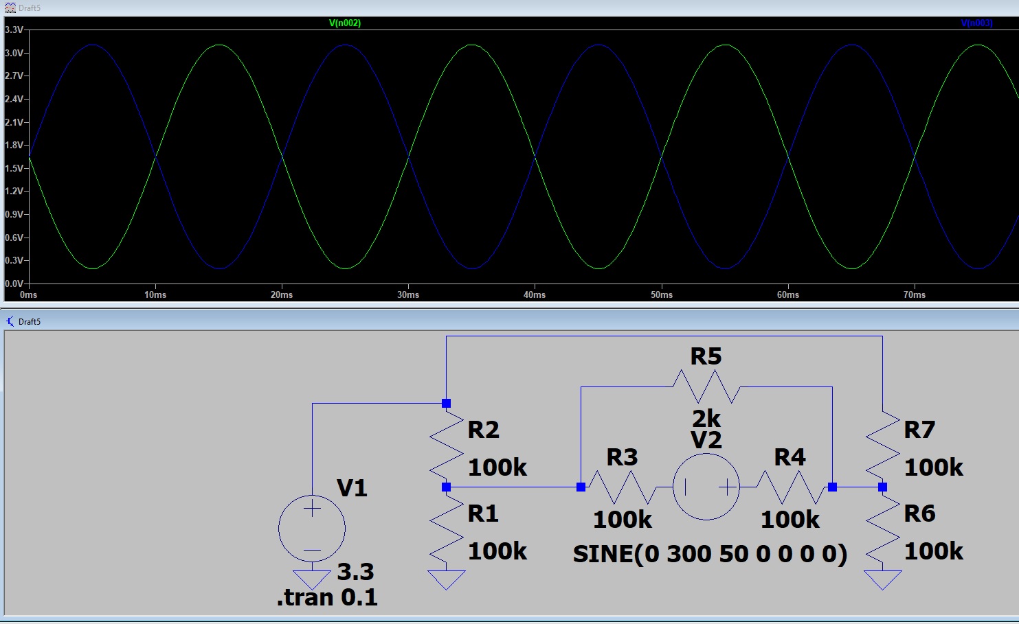Select the V2 sine source symbol
Image resolution: width=1019 pixels, height=624 pixels.
tap(706, 487)
